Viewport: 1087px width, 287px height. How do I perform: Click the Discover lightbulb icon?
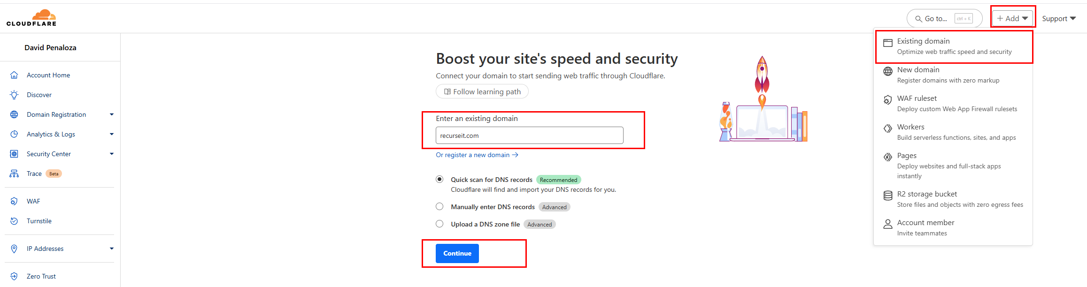14,95
